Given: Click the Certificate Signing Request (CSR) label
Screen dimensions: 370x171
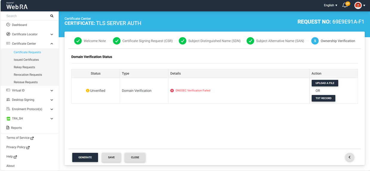Looking at the screenshot, I should (x=147, y=41).
